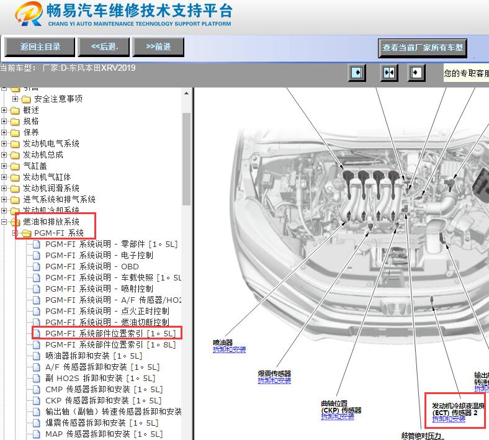Click folder icon beside 气缸盖

[x=15, y=166]
